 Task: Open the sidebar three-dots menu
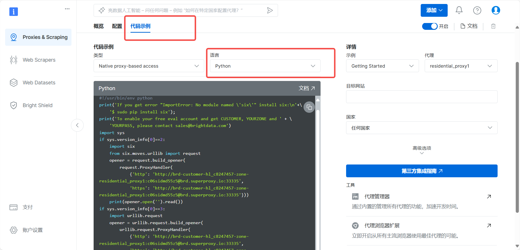click(67, 9)
